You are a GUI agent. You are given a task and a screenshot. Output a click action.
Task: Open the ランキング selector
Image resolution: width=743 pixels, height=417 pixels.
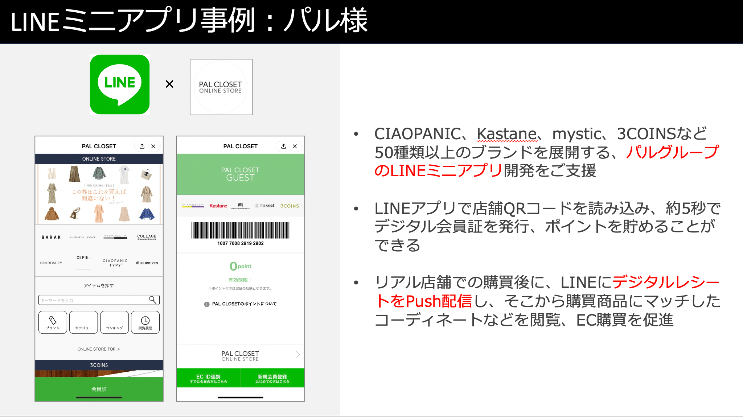pyautogui.click(x=114, y=322)
